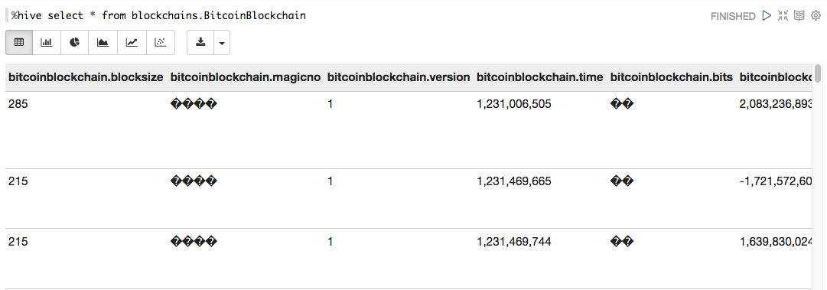Select the bar chart visualization
Image resolution: width=827 pixels, height=290 pixels.
click(47, 43)
